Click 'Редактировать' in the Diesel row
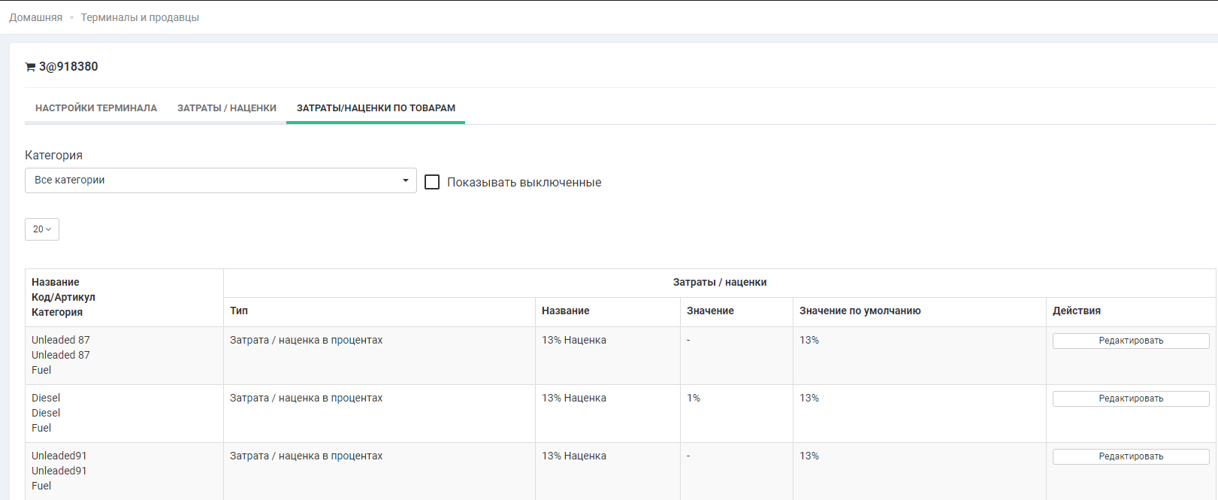The width and height of the screenshot is (1218, 500). coord(1130,398)
